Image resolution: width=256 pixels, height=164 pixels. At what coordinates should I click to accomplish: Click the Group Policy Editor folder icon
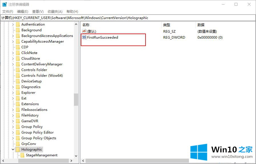point(18,132)
